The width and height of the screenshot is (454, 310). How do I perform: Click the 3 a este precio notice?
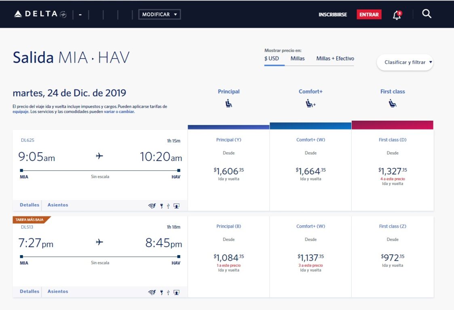tap(310, 266)
